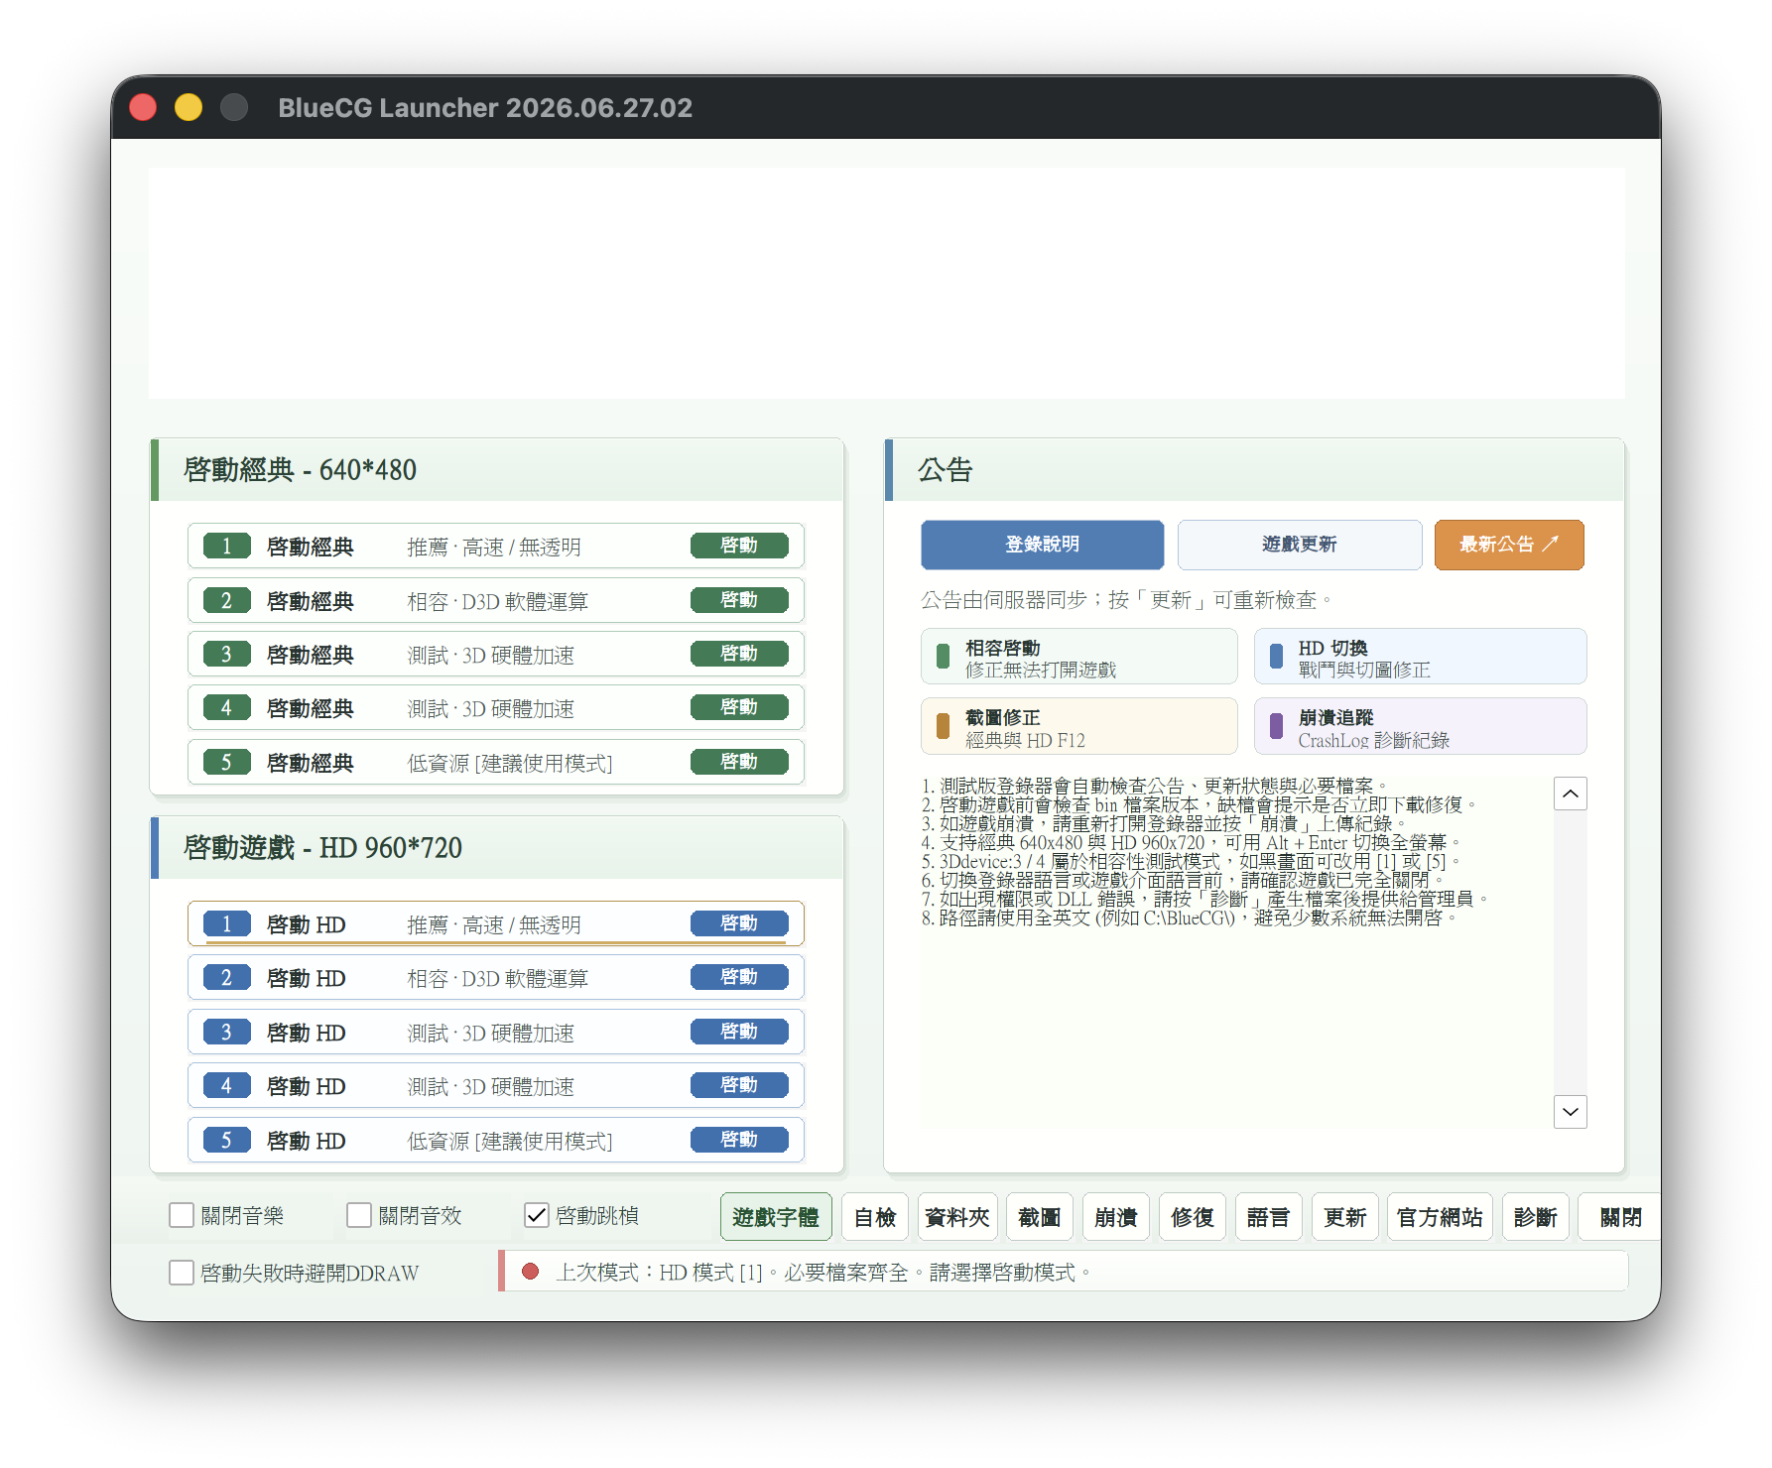Click the white banner area at top
1772x1468 pixels.
(x=886, y=283)
